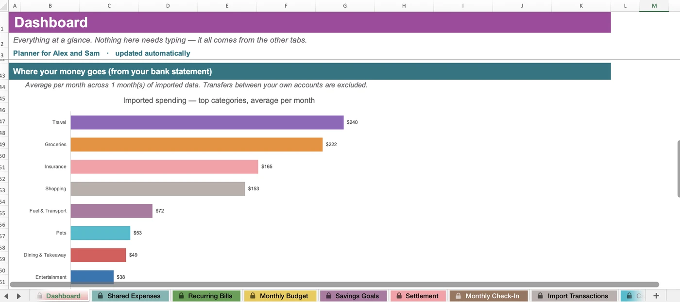Select column E header

(227, 6)
